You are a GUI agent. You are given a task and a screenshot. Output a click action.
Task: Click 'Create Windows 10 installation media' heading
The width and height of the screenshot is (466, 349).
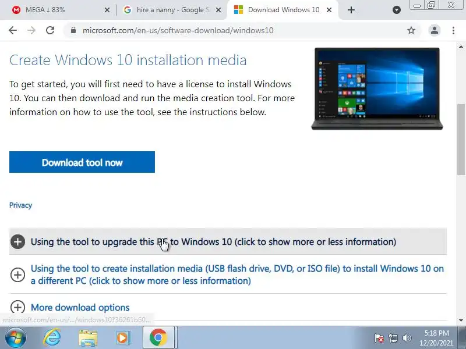pyautogui.click(x=128, y=60)
